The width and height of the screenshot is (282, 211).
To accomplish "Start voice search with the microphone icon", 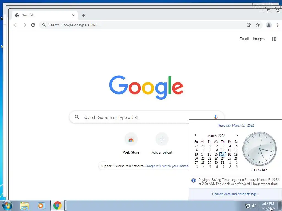I will (x=216, y=117).
